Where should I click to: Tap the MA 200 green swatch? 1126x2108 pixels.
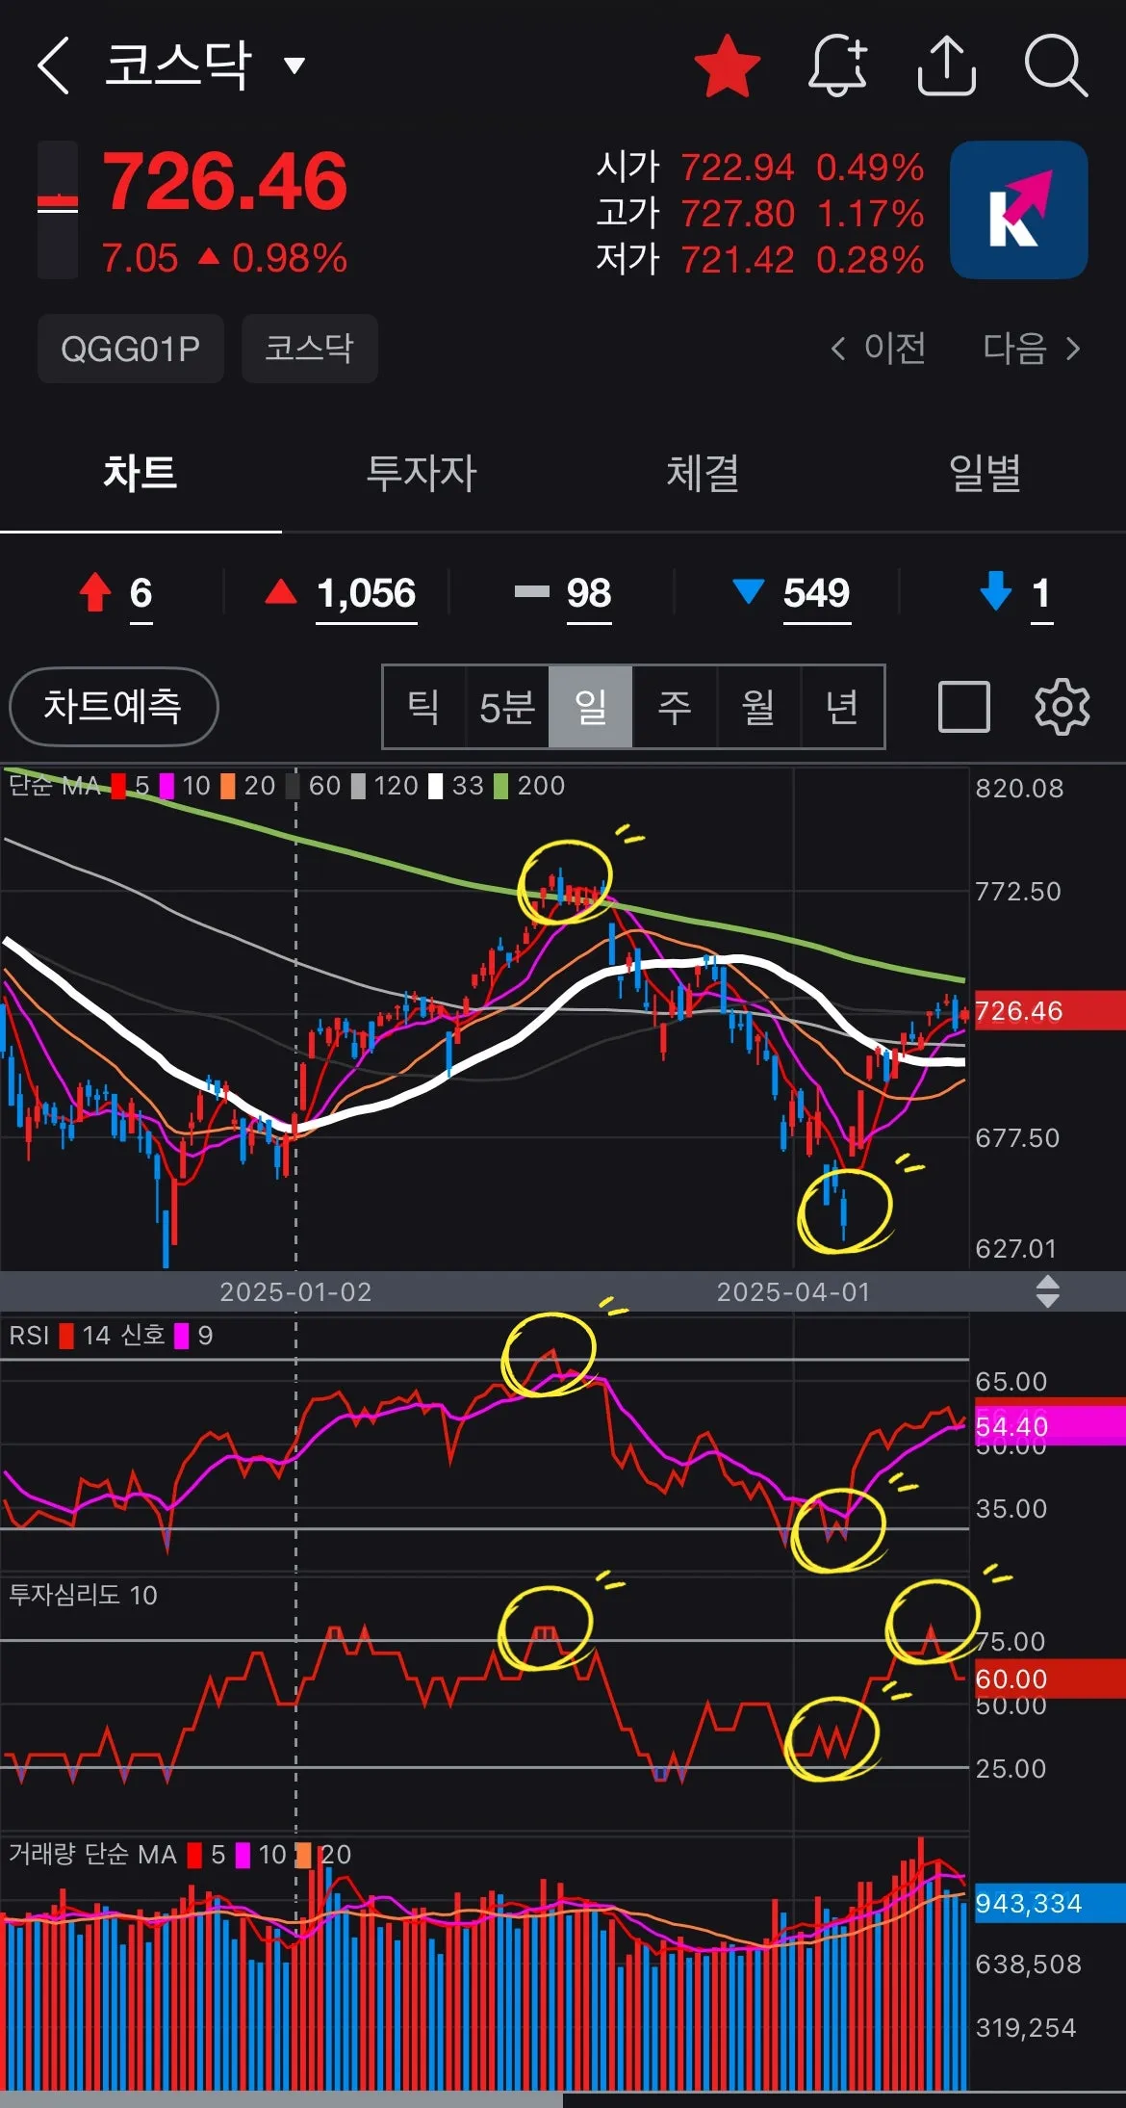[501, 787]
